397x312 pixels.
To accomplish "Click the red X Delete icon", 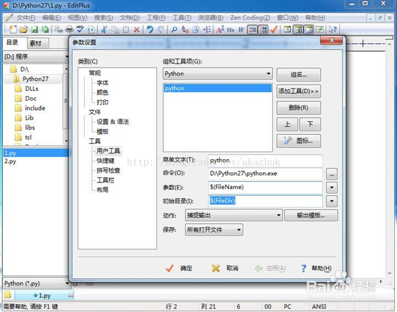I will (137, 30).
